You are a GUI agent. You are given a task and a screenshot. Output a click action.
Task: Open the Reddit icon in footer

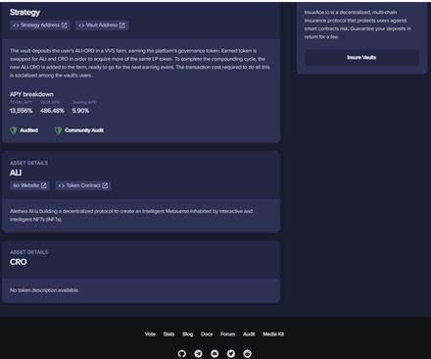[x=248, y=353]
